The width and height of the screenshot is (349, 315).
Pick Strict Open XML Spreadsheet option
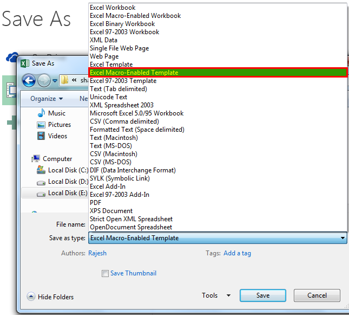218,219
